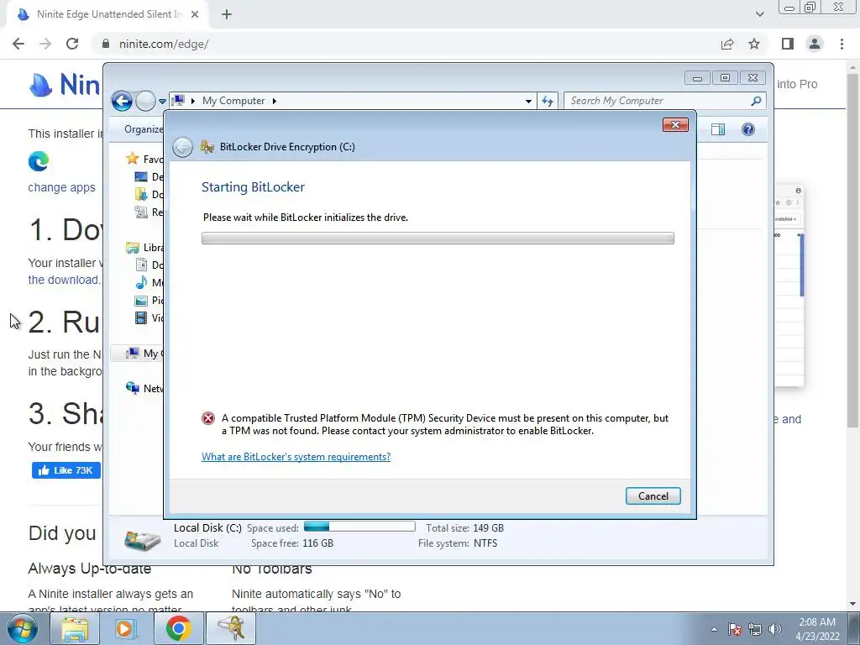Select Downloads folder under Favorites
The width and height of the screenshot is (860, 645).
[149, 194]
